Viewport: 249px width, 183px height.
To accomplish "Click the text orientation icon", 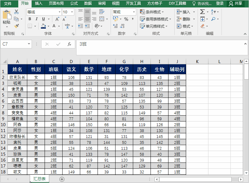I will click(97, 26).
